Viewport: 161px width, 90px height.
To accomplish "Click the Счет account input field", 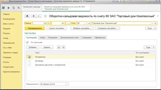I will point(81,23).
